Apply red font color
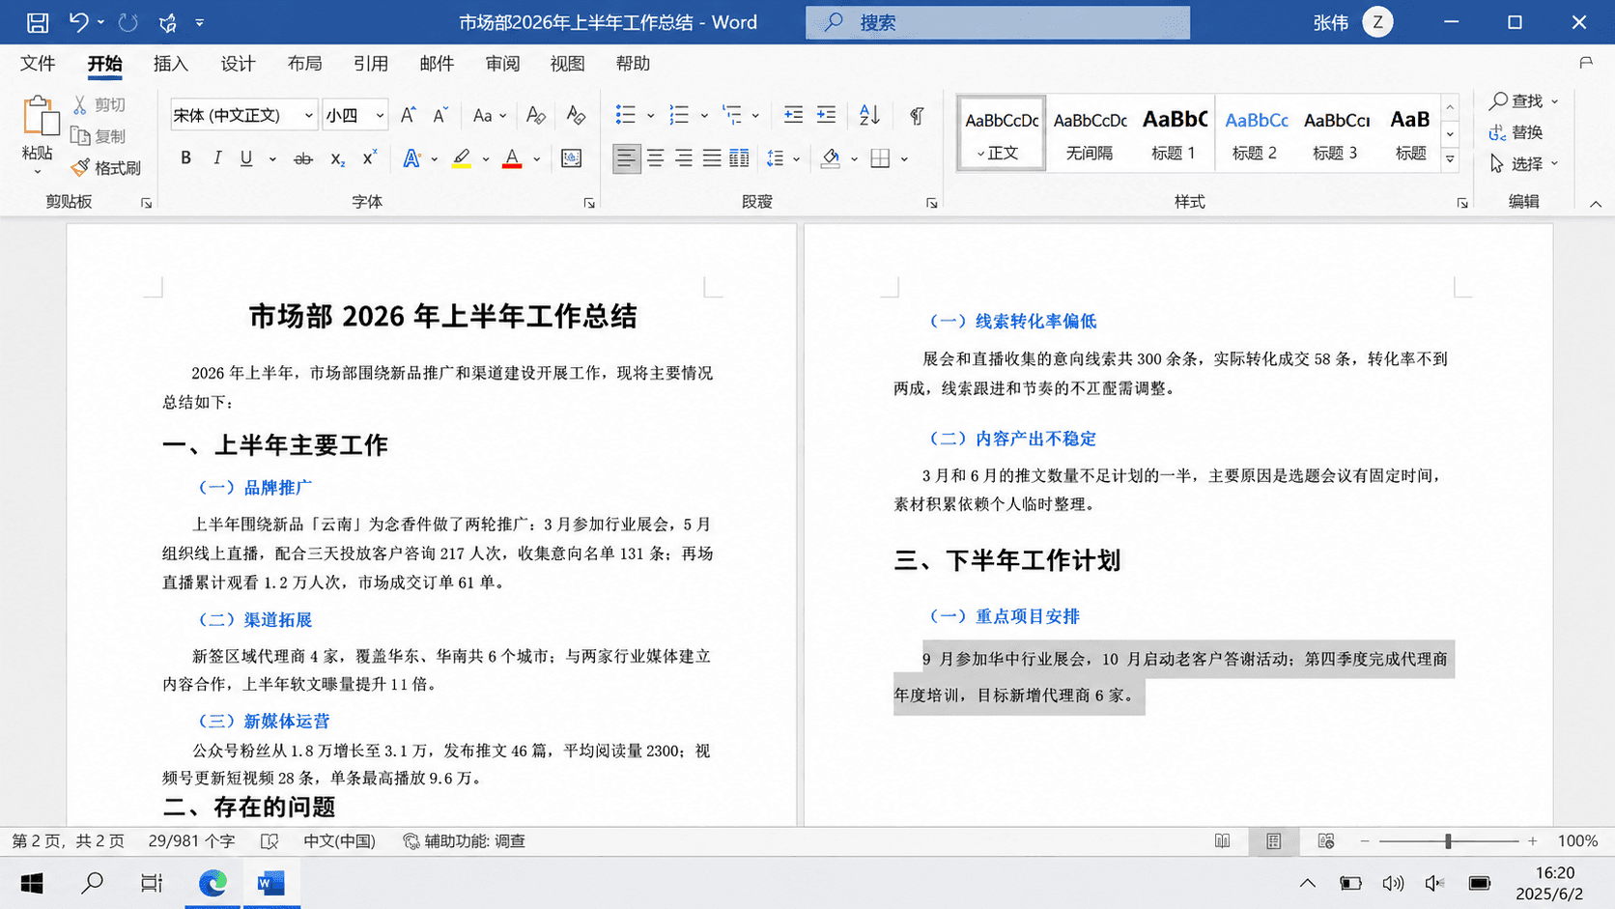The height and width of the screenshot is (909, 1615). pos(512,158)
